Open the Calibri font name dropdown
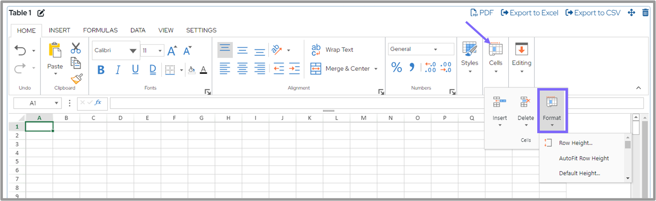 [x=133, y=51]
